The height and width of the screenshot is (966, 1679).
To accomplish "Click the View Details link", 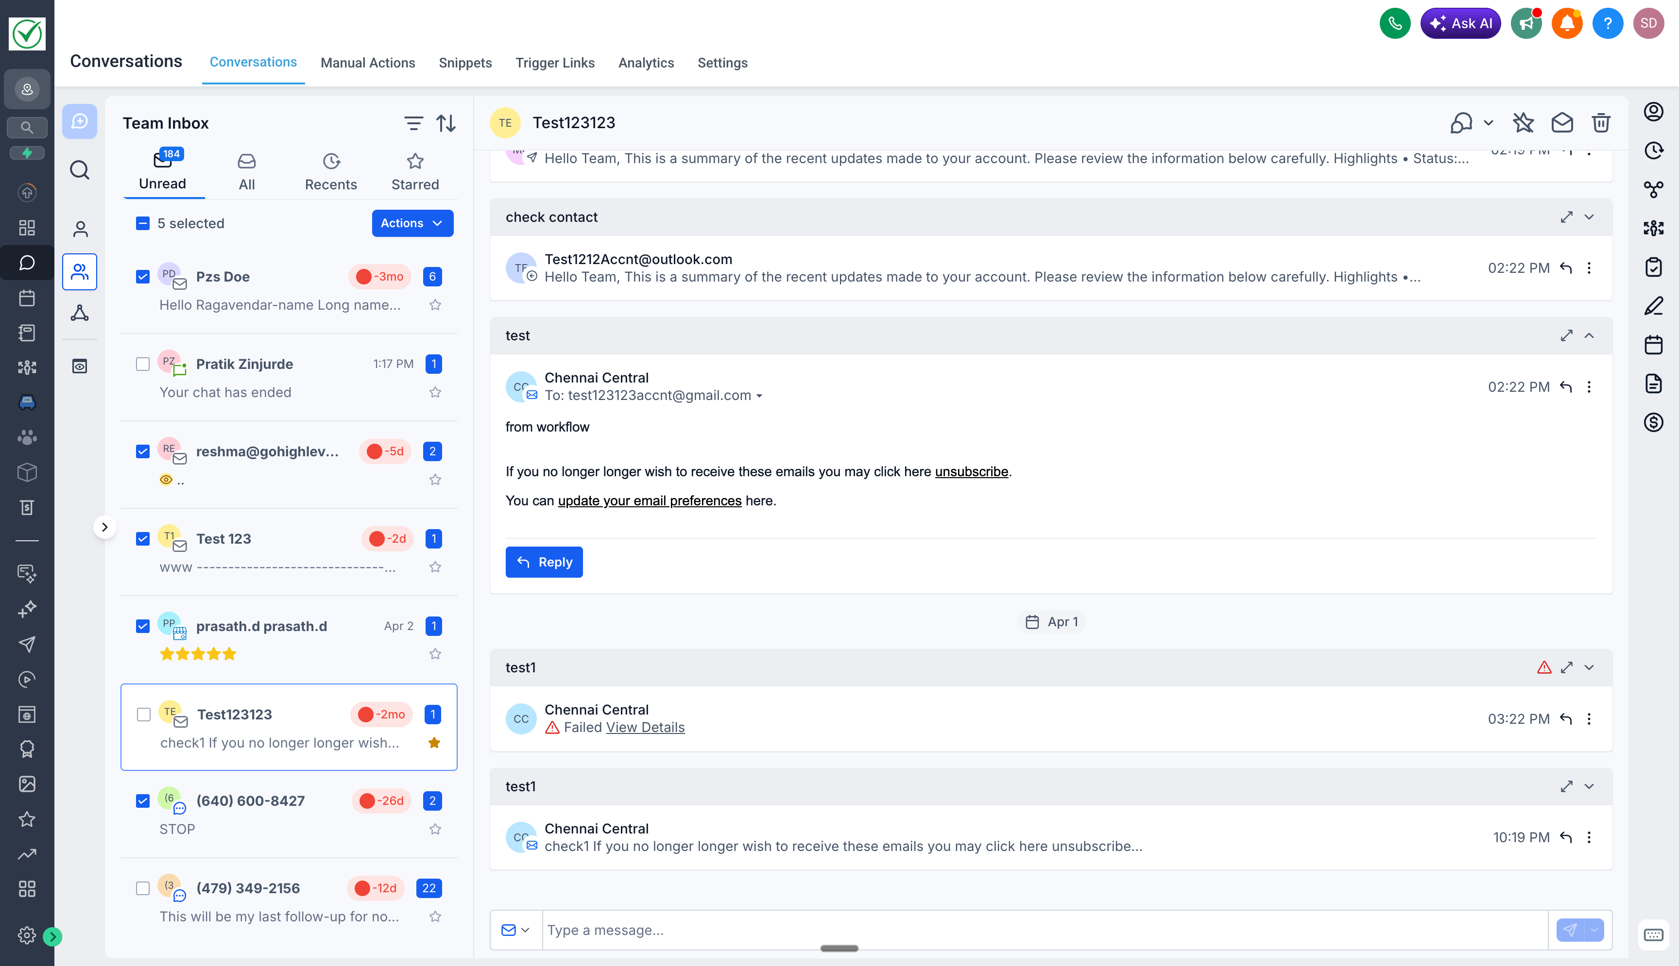I will coord(645,728).
